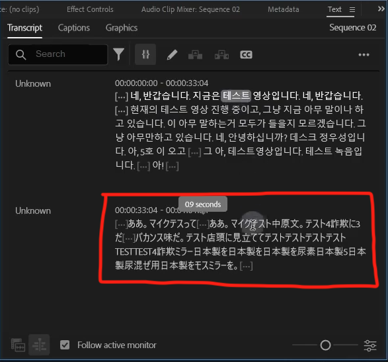Switch to the Captions tab
Viewport: 388px width, 362px height.
click(x=74, y=28)
